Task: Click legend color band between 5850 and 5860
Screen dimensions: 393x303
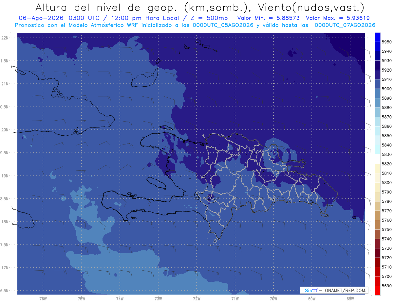Action: [378, 131]
